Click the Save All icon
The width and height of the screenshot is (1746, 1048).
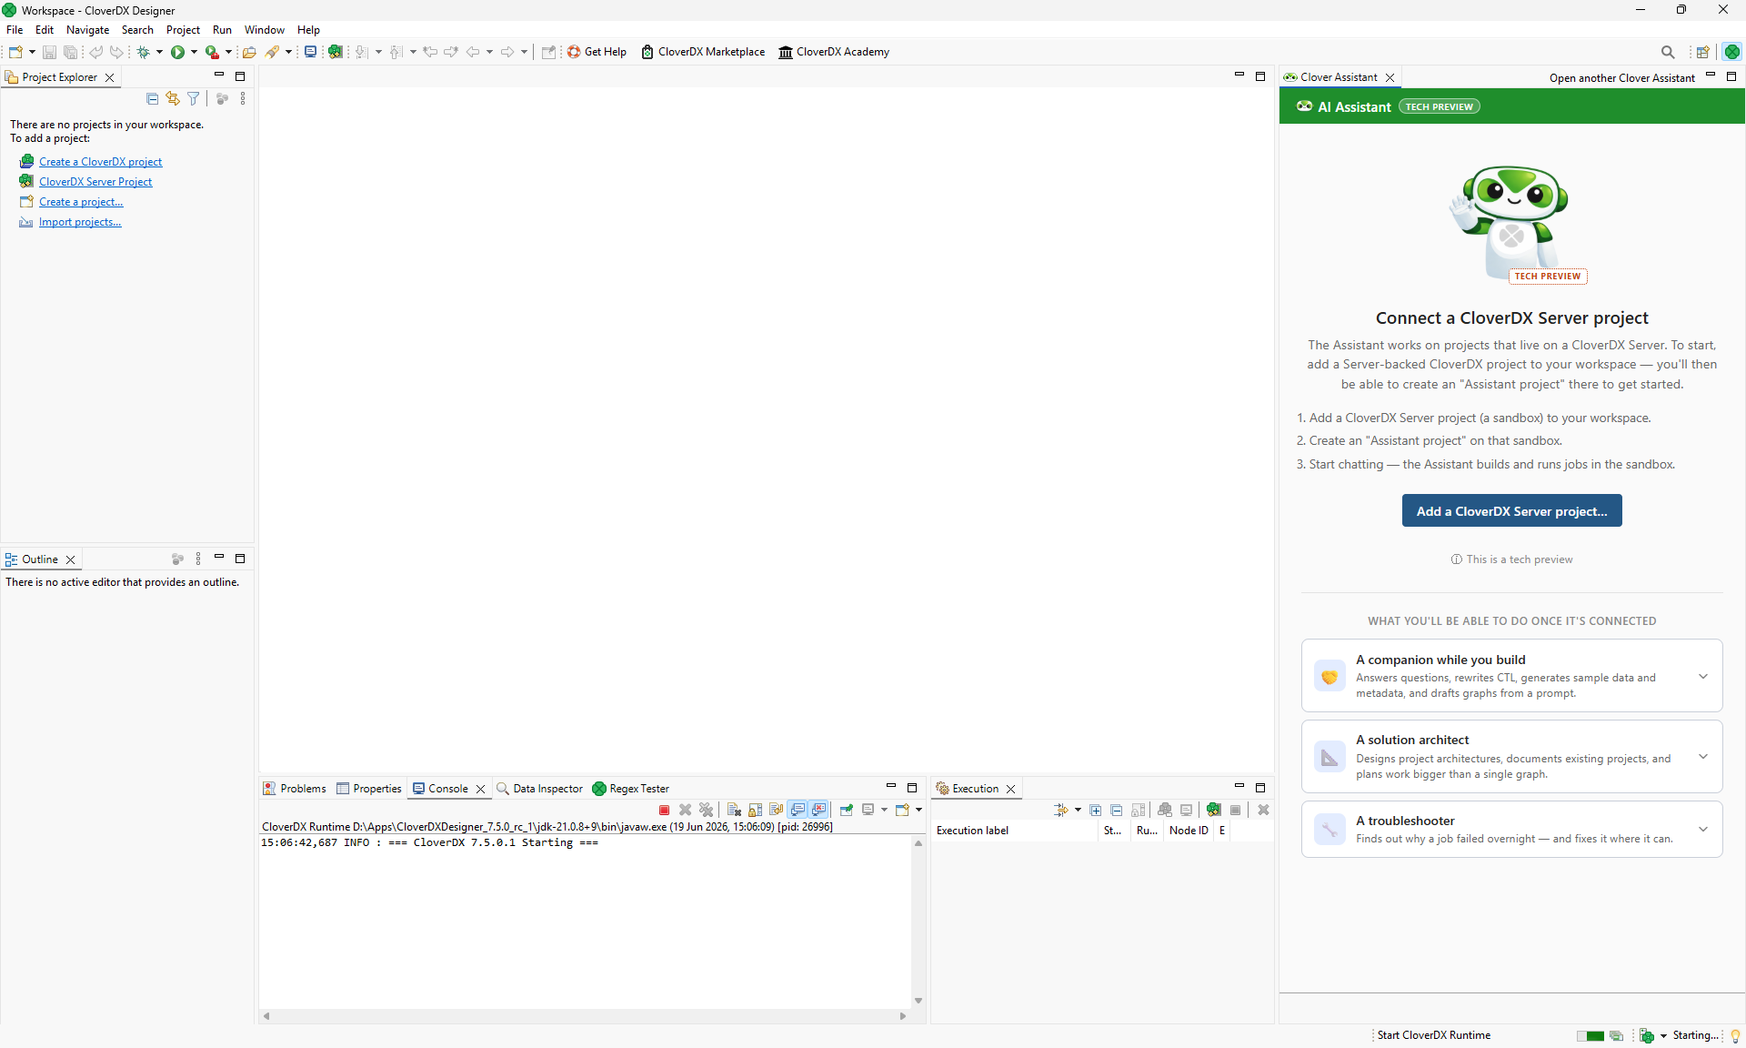70,52
